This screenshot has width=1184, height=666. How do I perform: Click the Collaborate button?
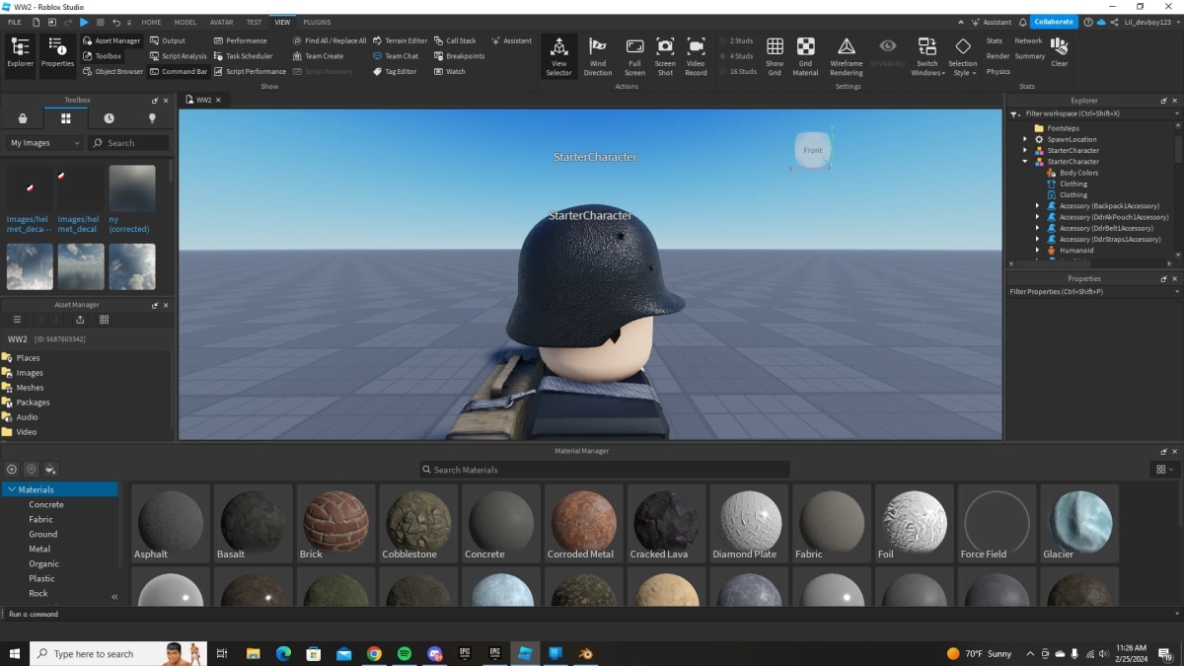click(1052, 21)
